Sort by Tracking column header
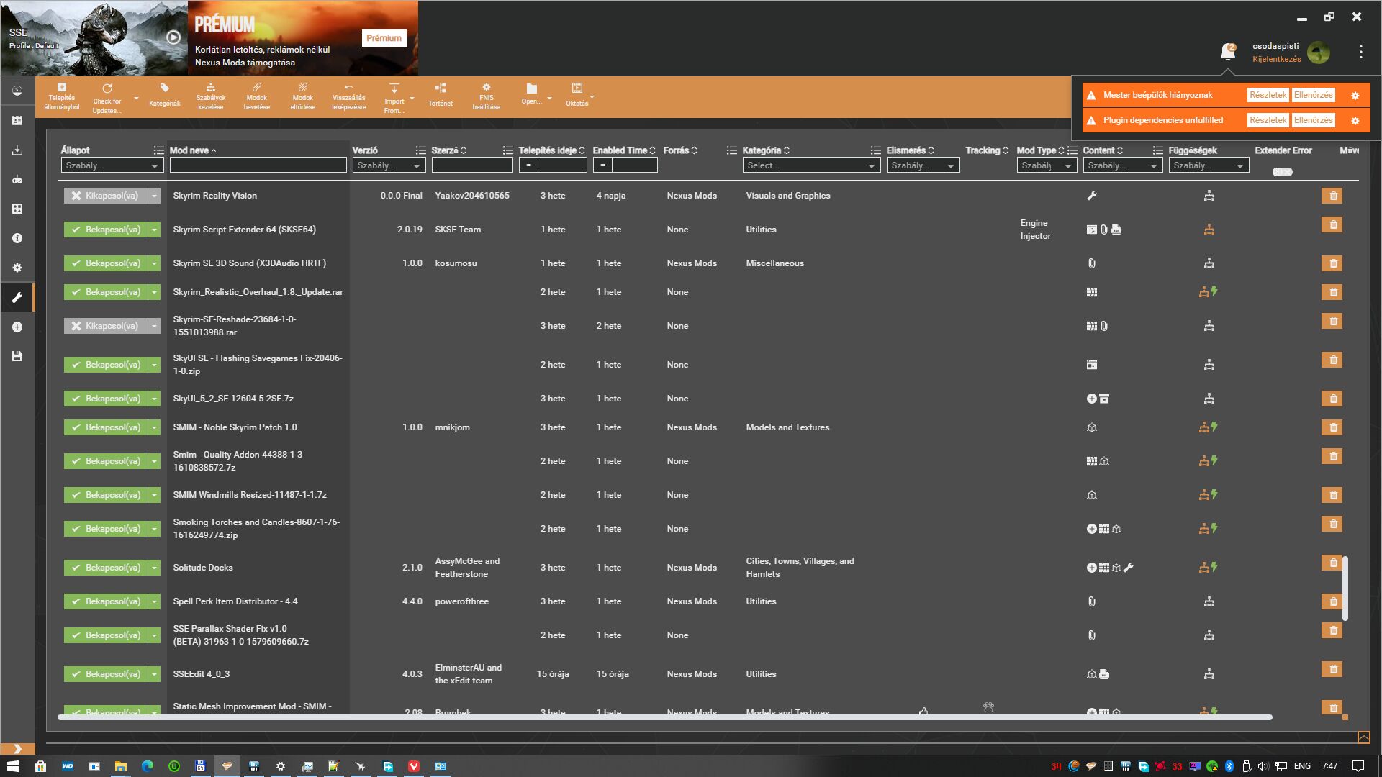 tap(987, 150)
